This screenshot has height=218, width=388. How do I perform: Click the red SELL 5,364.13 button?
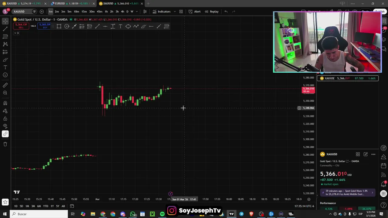pyautogui.click(x=21, y=26)
